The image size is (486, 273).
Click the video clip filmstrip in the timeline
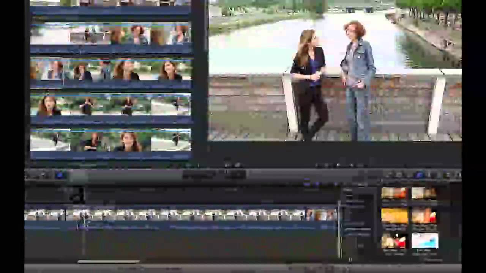[x=181, y=215]
